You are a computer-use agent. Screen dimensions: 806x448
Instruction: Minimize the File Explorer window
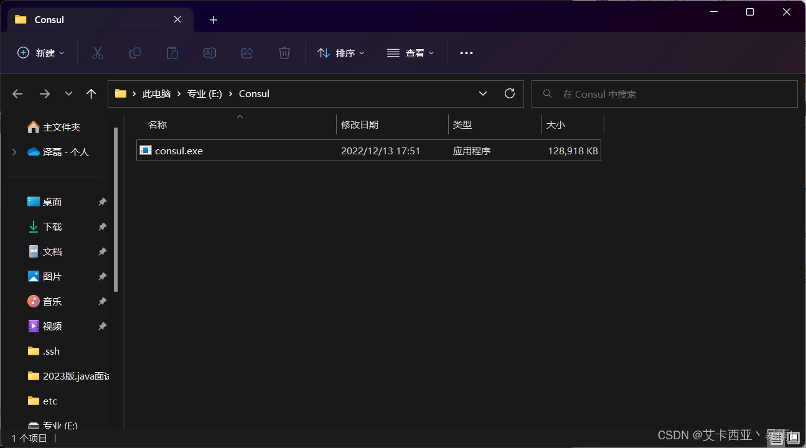pos(713,12)
